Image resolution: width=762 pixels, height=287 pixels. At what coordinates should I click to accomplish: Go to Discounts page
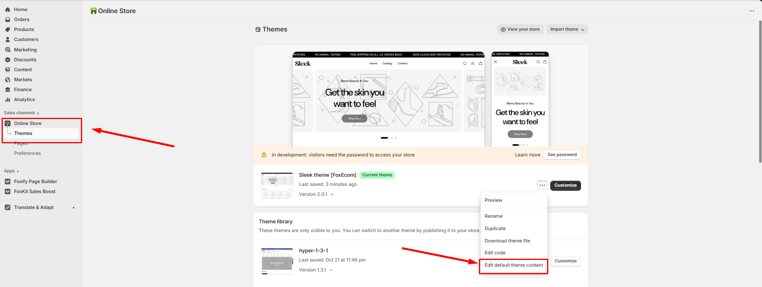coord(25,60)
